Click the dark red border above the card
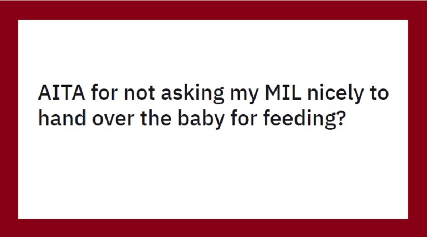 click(213, 10)
